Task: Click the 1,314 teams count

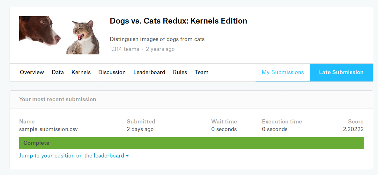Action: (x=124, y=49)
